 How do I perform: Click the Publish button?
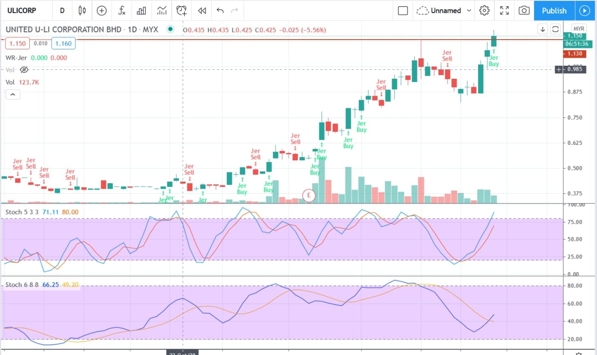[x=554, y=10]
